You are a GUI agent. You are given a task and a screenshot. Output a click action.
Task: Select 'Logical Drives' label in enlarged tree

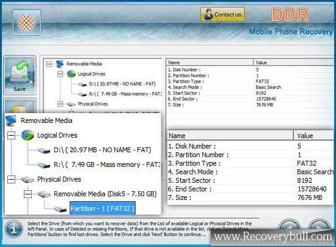pos(57,135)
